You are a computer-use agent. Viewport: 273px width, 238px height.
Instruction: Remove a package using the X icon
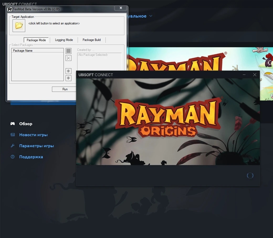pos(68,58)
